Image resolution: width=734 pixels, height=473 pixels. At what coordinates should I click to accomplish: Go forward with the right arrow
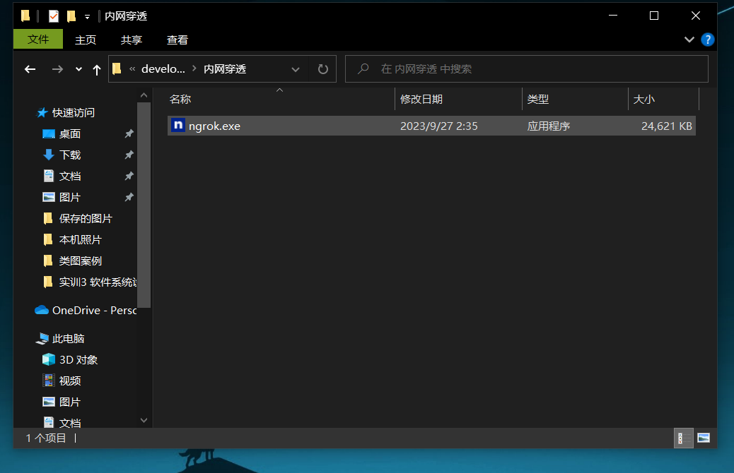(57, 69)
